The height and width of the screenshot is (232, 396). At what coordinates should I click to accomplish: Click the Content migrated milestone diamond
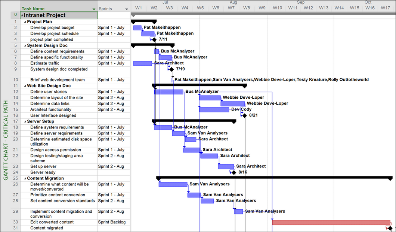pos(390,228)
